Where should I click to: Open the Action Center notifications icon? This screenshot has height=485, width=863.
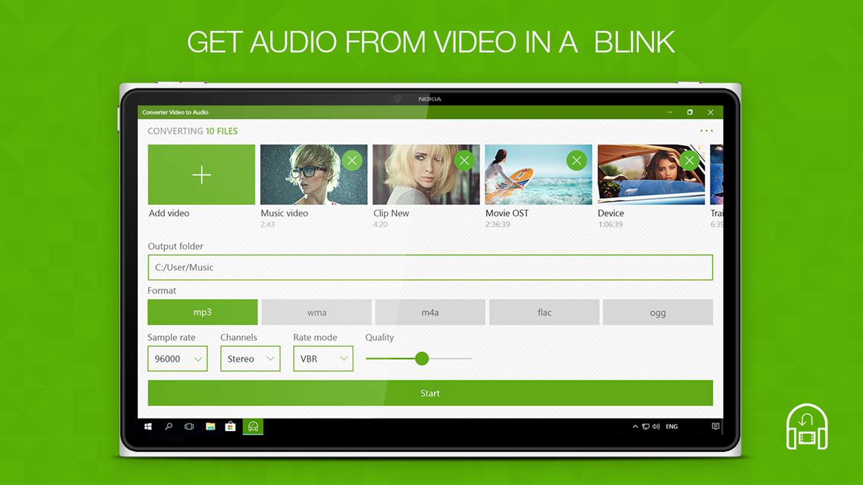(x=715, y=426)
